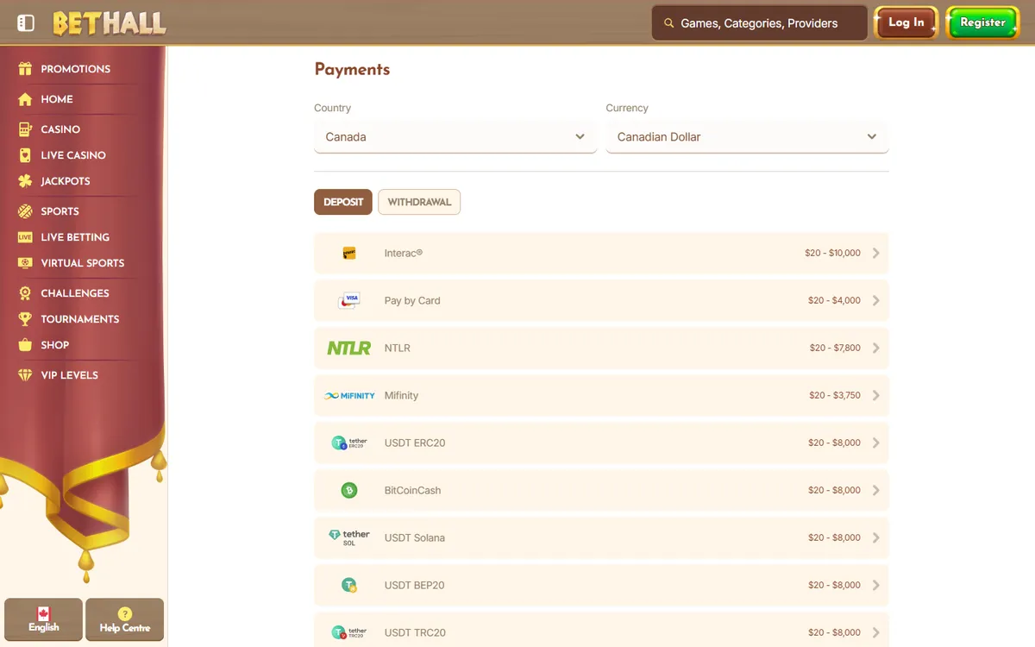The image size is (1035, 647).
Task: Click the search magnifier icon
Action: (x=668, y=23)
